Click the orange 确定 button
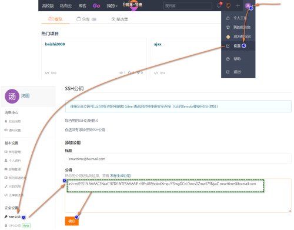The height and width of the screenshot is (230, 294). [x=72, y=221]
